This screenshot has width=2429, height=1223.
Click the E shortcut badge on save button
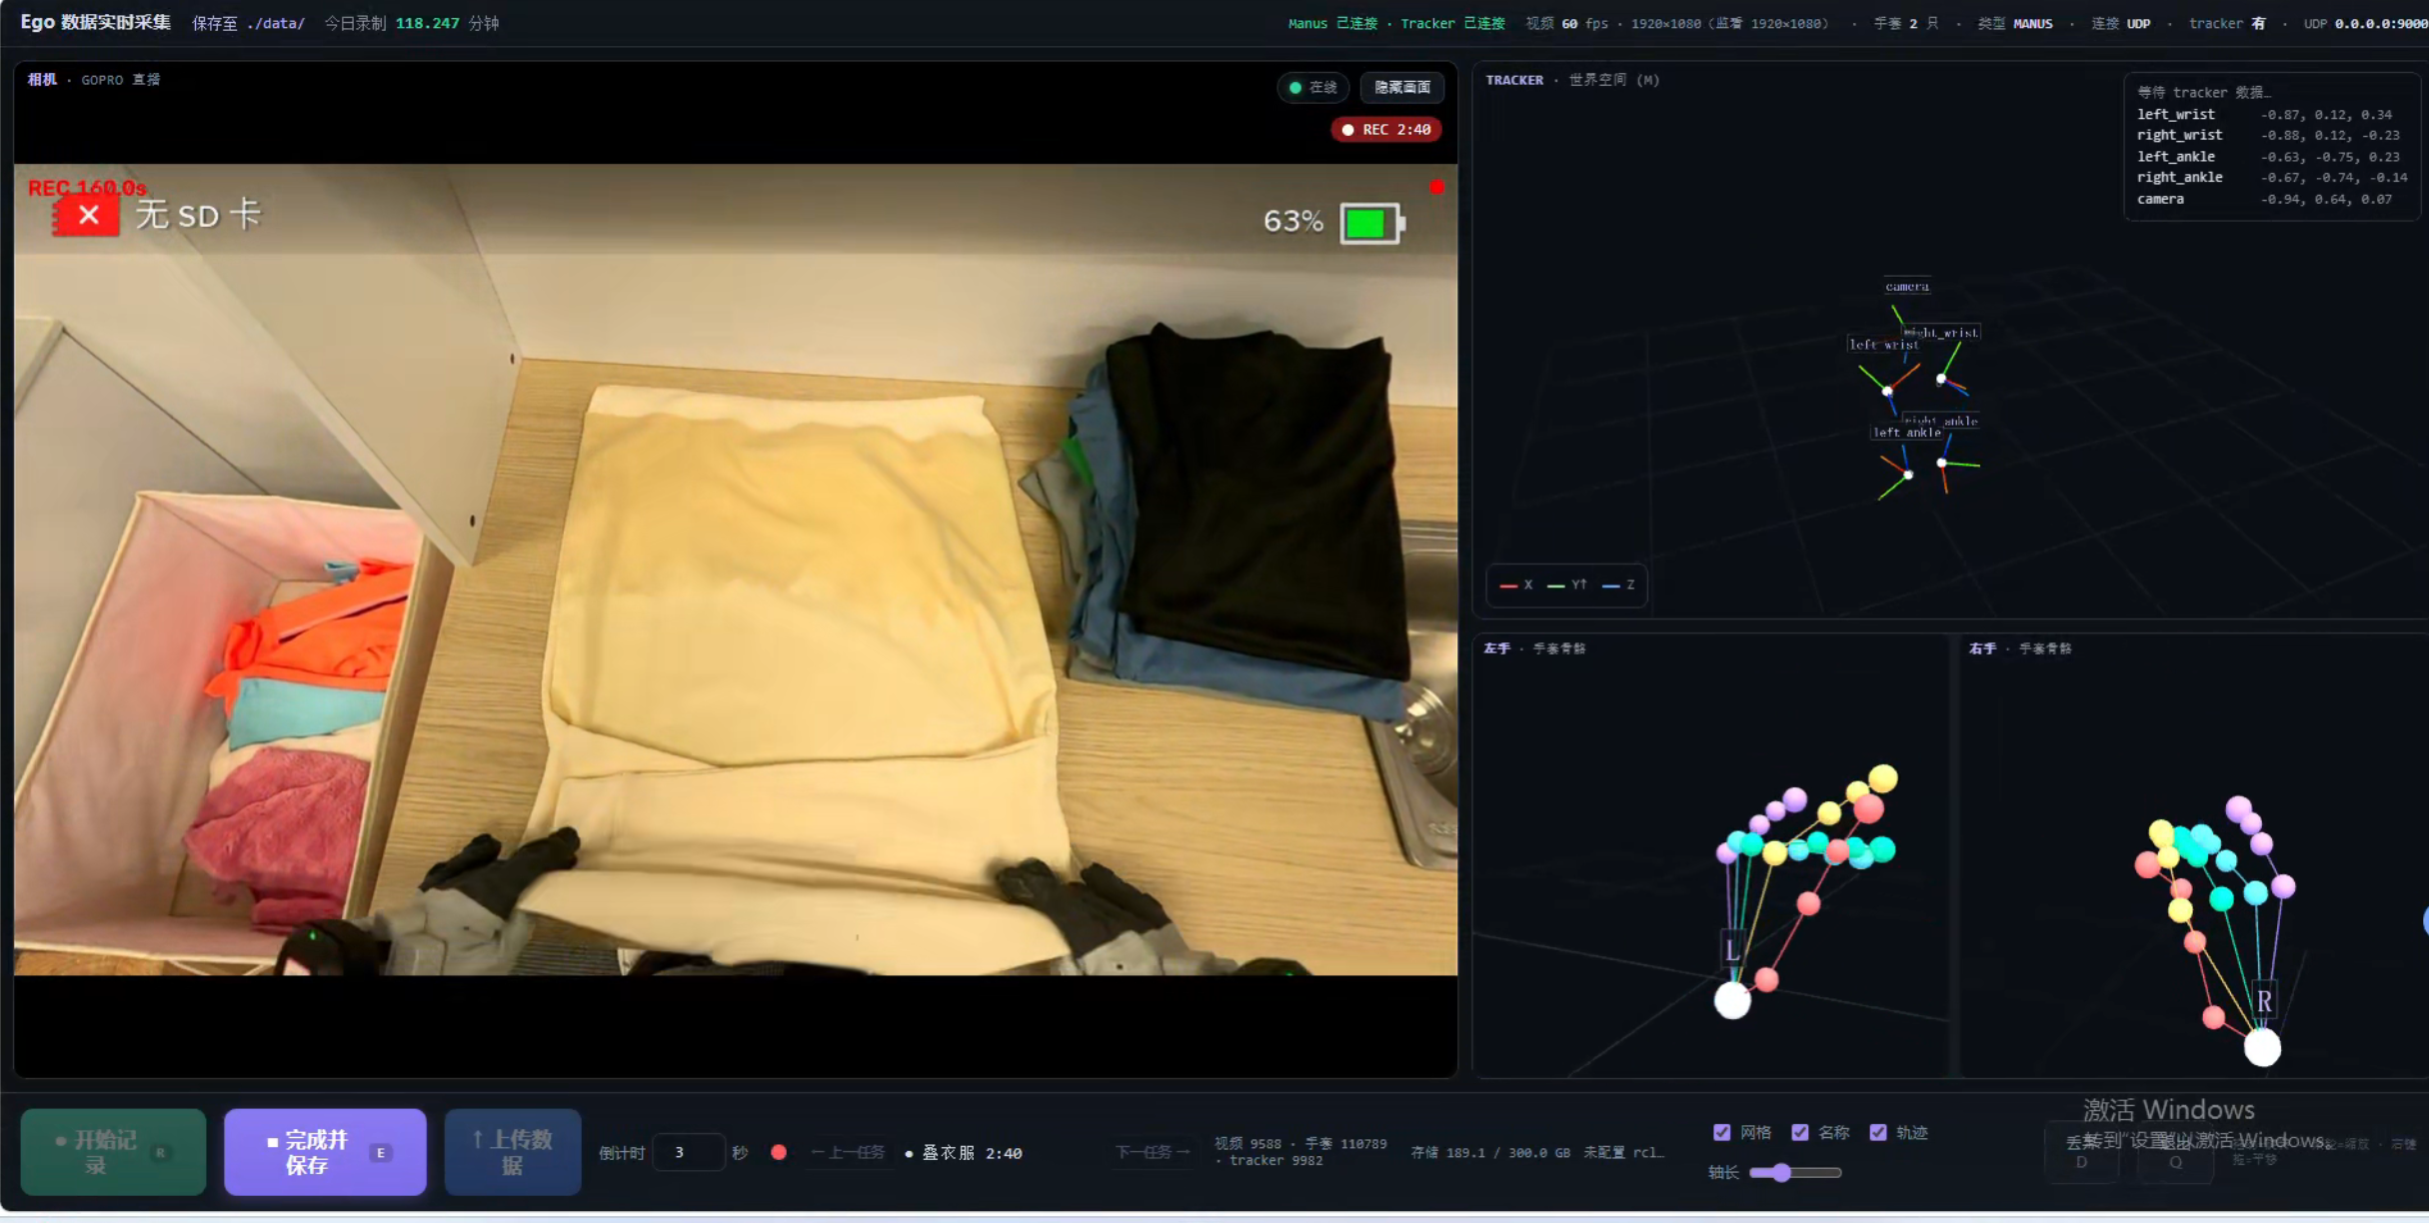coord(380,1153)
